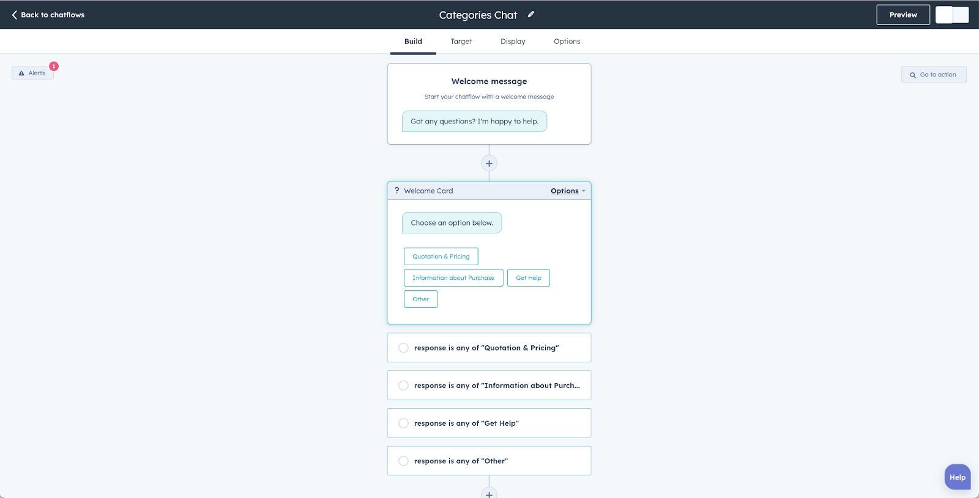The image size is (979, 498).
Task: Click the pencil icon beside Categories Chat
Action: coord(531,15)
